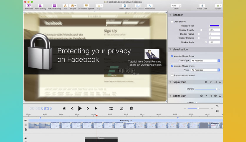Select the Recording 10 clip

126,124
